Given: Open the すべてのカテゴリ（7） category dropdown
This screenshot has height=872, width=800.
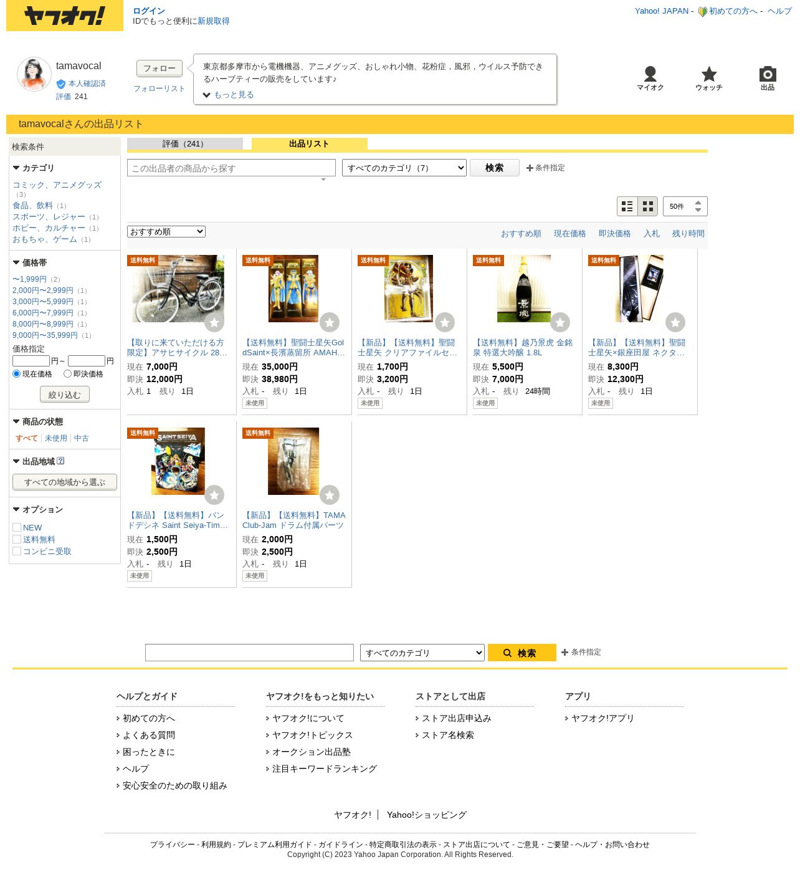Looking at the screenshot, I should pos(404,168).
